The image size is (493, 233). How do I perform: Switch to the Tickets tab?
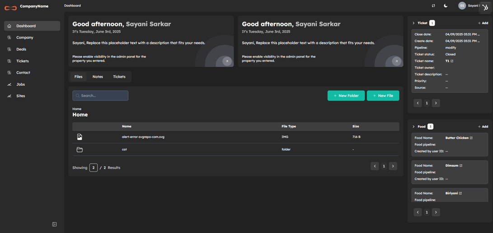click(119, 77)
